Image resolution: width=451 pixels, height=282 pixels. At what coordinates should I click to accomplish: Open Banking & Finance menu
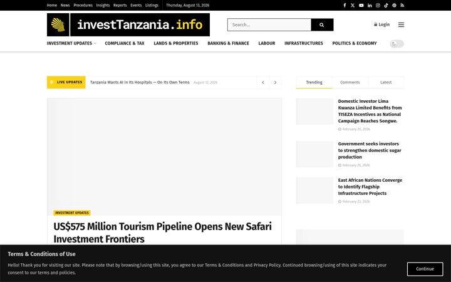tap(229, 43)
